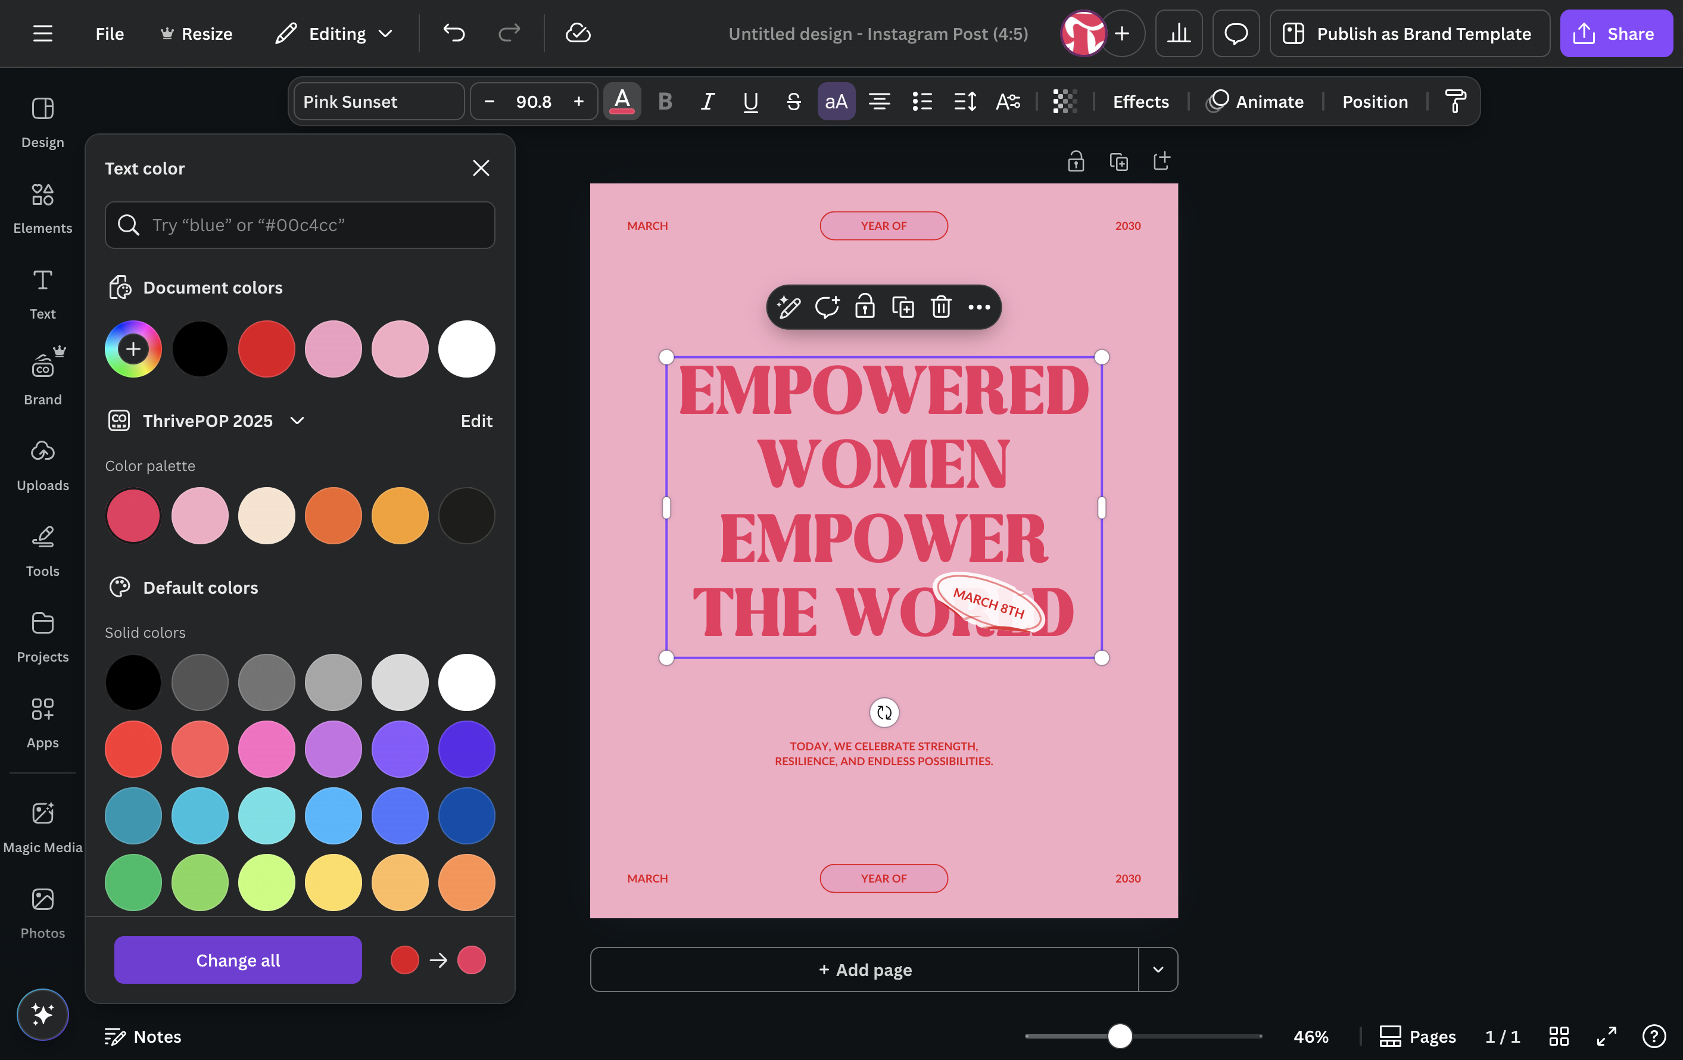The height and width of the screenshot is (1060, 1683).
Task: Toggle underline formatting
Action: pyautogui.click(x=750, y=101)
